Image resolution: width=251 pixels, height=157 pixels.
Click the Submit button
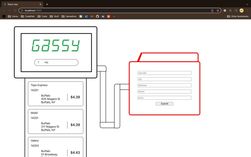(164, 104)
